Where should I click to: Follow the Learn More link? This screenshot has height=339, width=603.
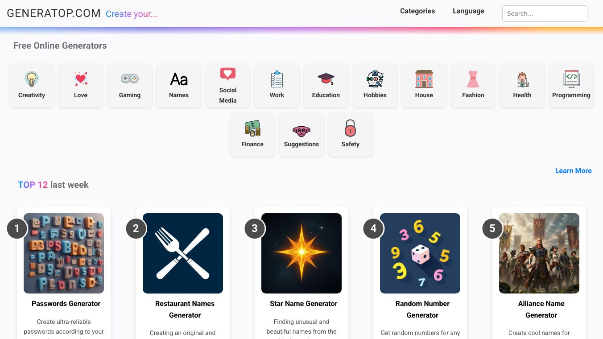click(x=573, y=170)
